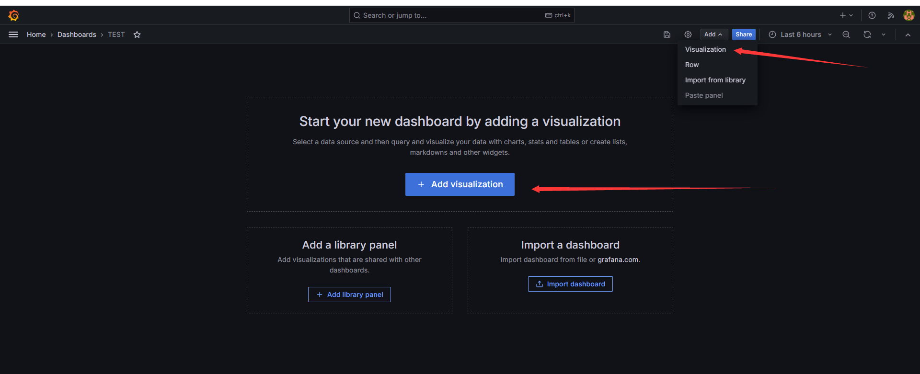Select Row from the Add menu
Viewport: 920px width, 374px height.
click(x=692, y=65)
